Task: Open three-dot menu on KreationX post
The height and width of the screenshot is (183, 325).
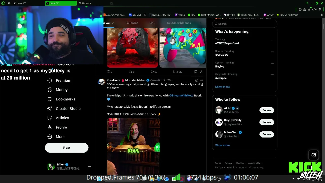Action: [x=202, y=80]
